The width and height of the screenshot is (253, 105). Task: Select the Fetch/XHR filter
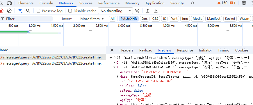coord(129,19)
